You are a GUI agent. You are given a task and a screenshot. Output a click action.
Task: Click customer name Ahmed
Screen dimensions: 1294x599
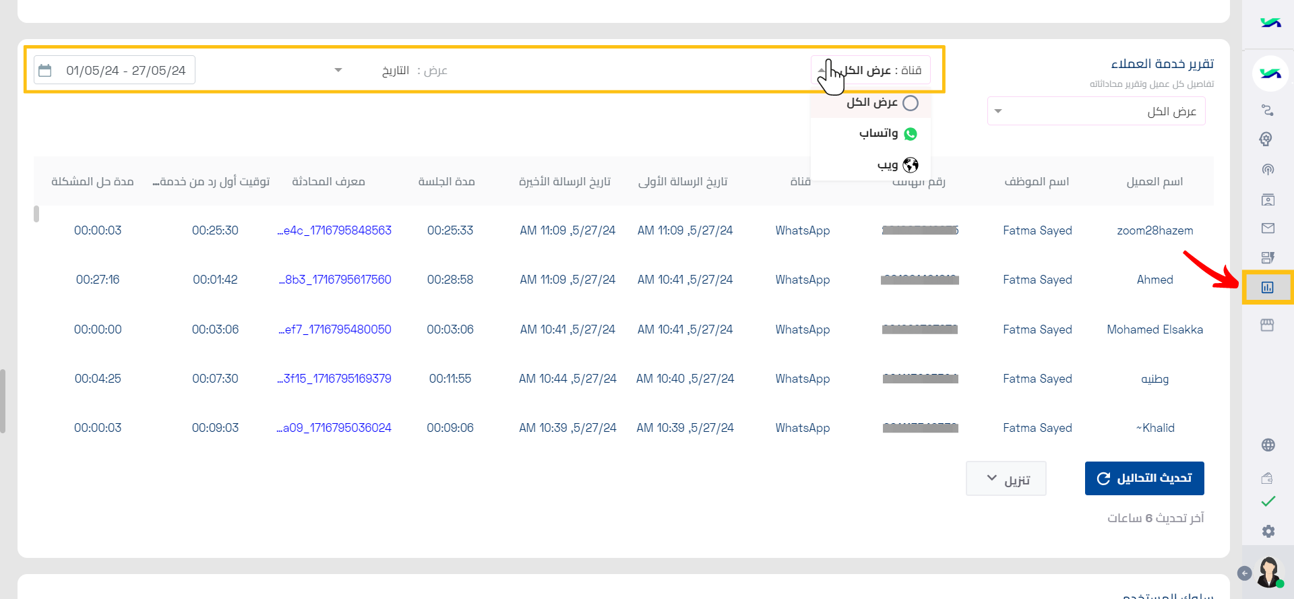[1155, 280]
